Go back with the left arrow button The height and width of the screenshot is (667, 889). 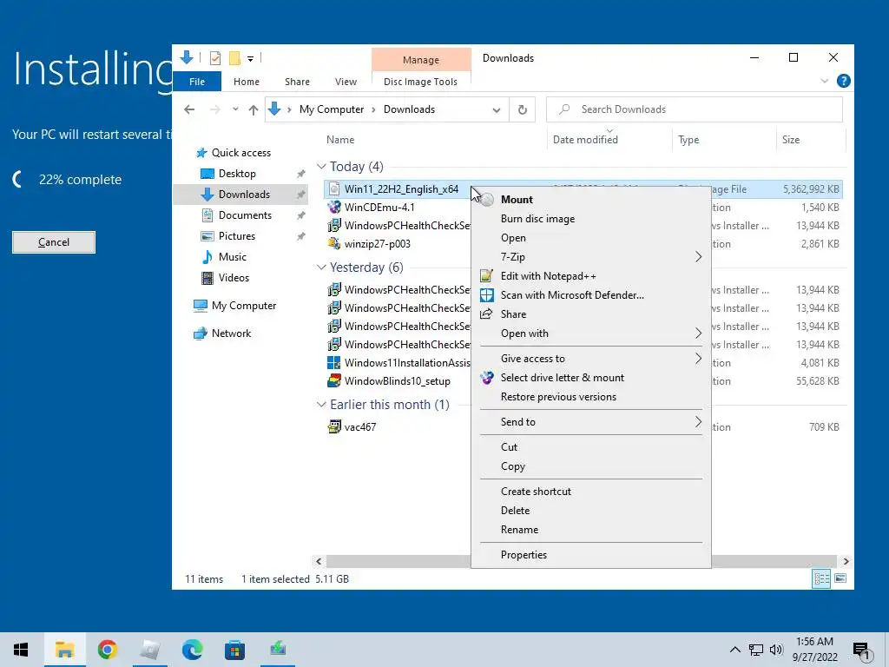[189, 109]
